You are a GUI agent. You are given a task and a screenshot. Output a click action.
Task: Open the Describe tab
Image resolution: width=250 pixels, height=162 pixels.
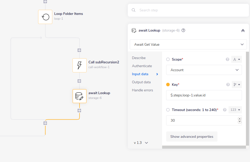[x=139, y=58]
